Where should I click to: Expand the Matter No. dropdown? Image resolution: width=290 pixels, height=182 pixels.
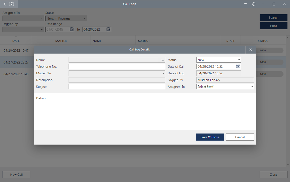pos(163,73)
